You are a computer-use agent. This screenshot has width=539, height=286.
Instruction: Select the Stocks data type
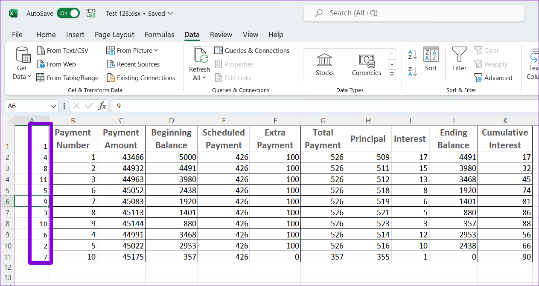click(324, 64)
